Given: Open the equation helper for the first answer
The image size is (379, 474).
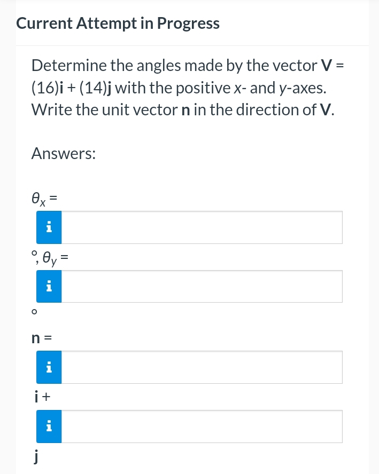Looking at the screenshot, I should [49, 227].
